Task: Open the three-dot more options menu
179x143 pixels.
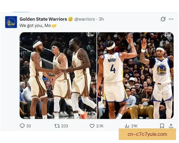Action: pos(171,19)
